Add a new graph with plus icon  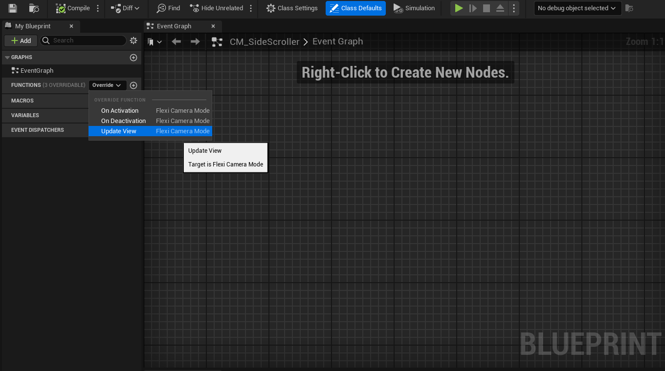133,58
